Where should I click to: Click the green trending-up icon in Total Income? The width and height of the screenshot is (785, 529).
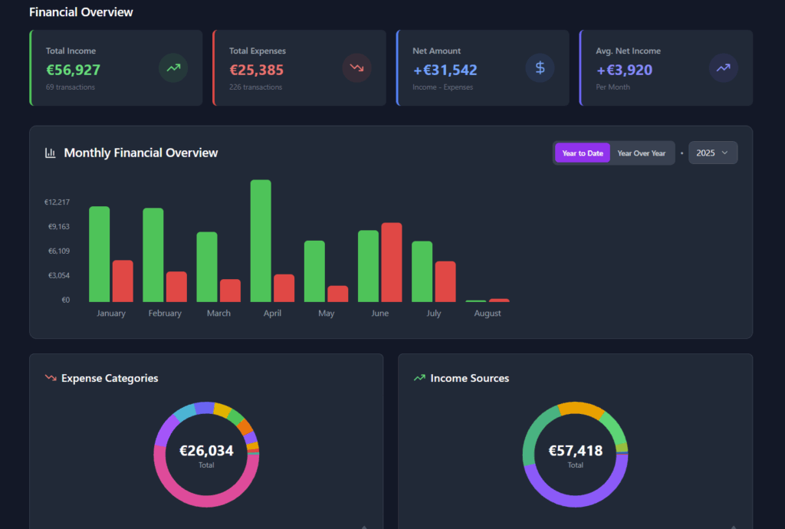[173, 68]
